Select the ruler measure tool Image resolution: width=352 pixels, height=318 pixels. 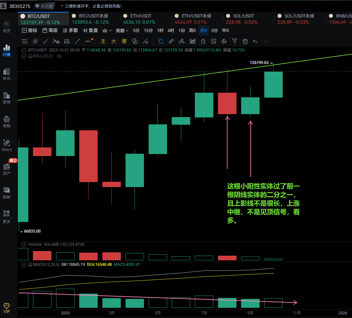(x=171, y=41)
